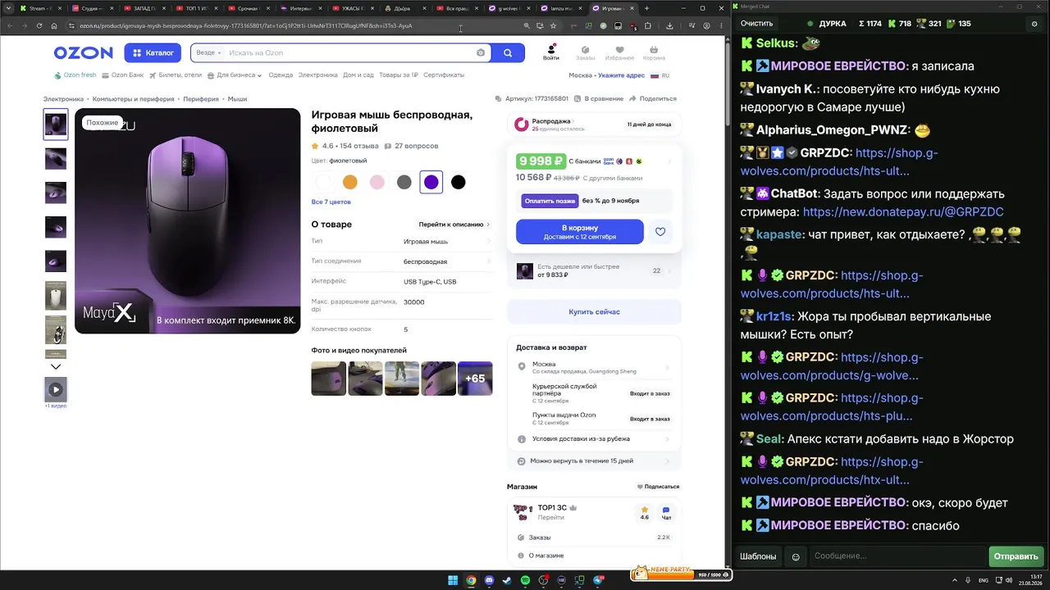Screen dimensions: 1050x590
Task: Open the Сертификаты menu item
Action: pyautogui.click(x=444, y=75)
